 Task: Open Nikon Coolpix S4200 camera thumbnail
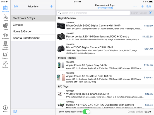[61, 26]
